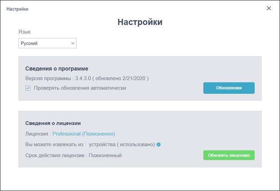Click the 'Срок действия лицензии' label

pyautogui.click(x=55, y=155)
